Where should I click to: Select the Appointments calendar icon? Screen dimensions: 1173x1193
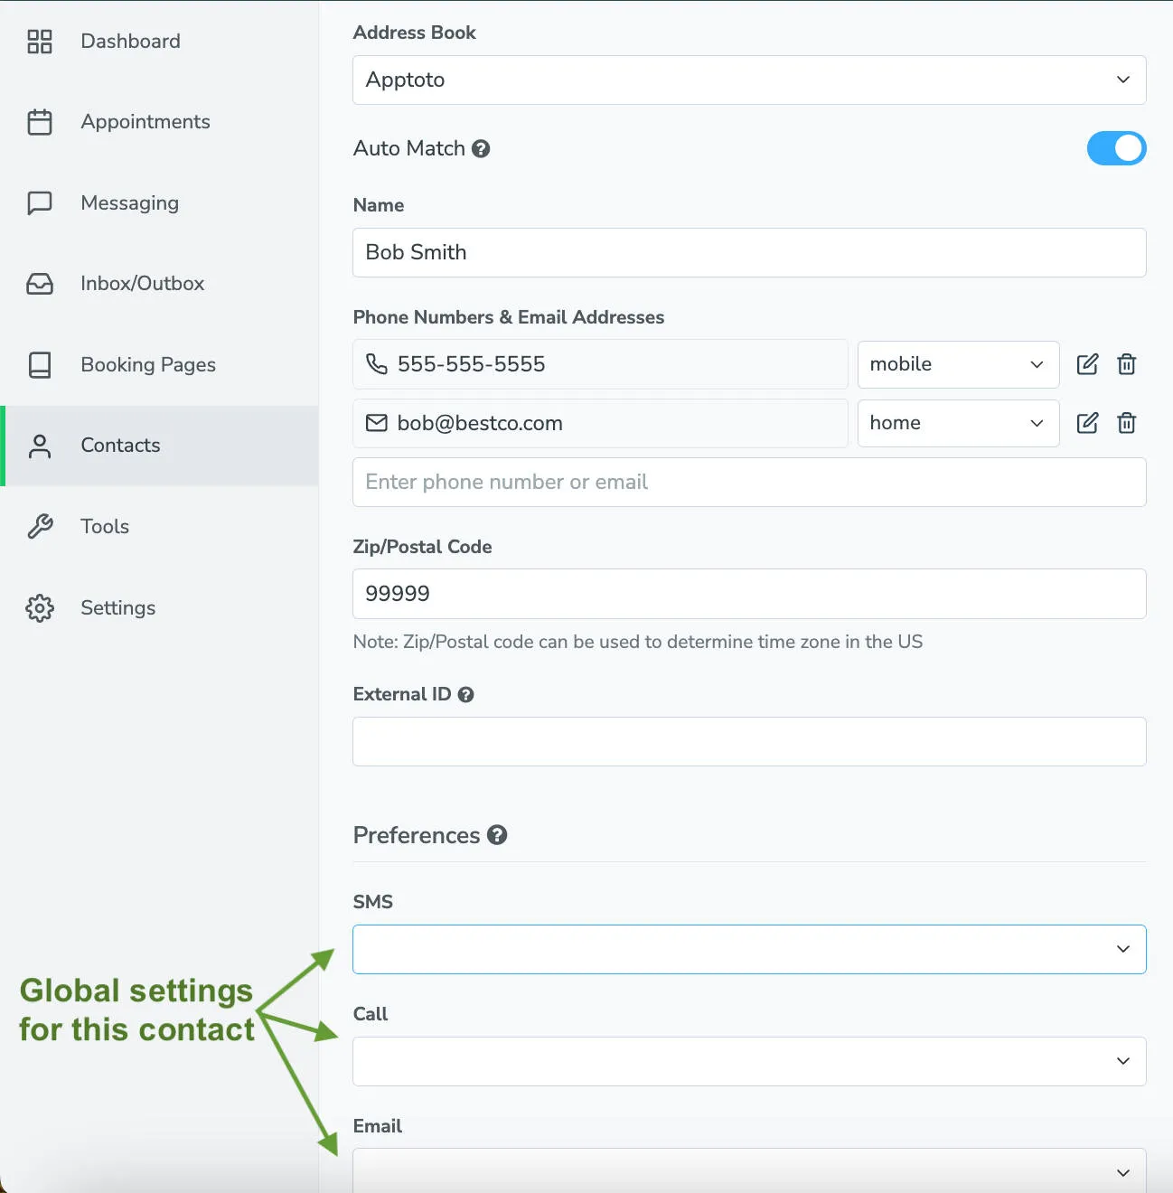tap(40, 121)
